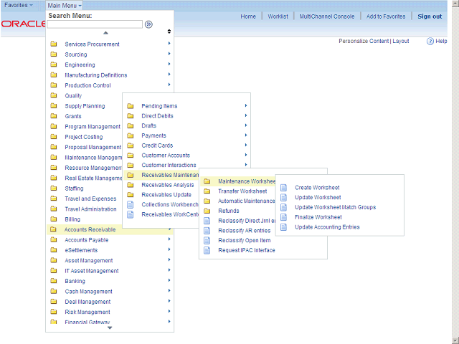Click the Credit Cards folder icon

click(x=131, y=145)
